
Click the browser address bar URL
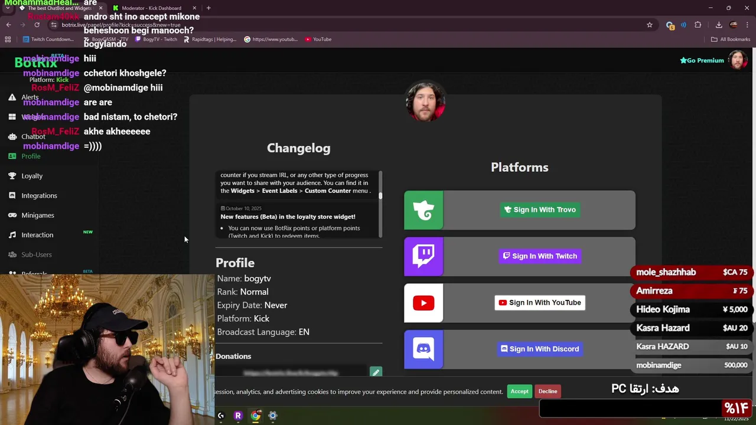120,25
